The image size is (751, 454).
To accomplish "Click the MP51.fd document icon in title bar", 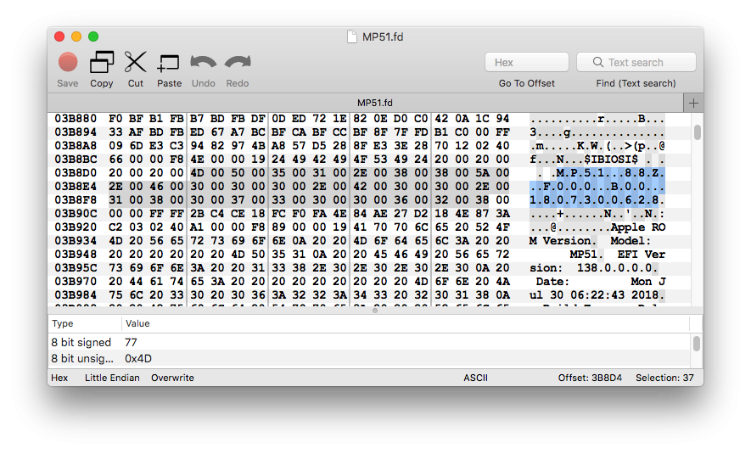I will click(352, 36).
